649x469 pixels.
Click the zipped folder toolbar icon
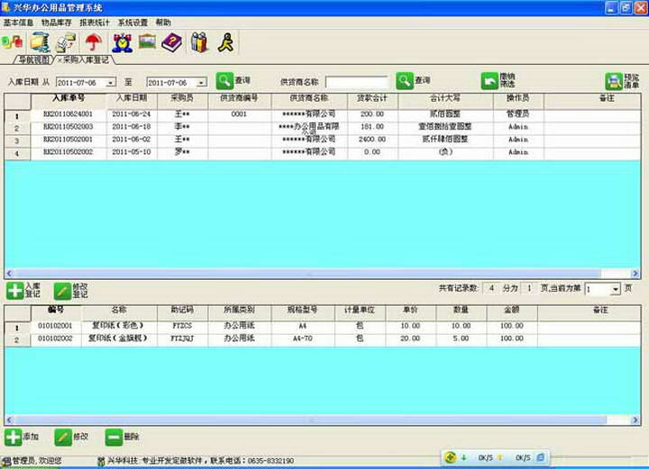tap(40, 41)
